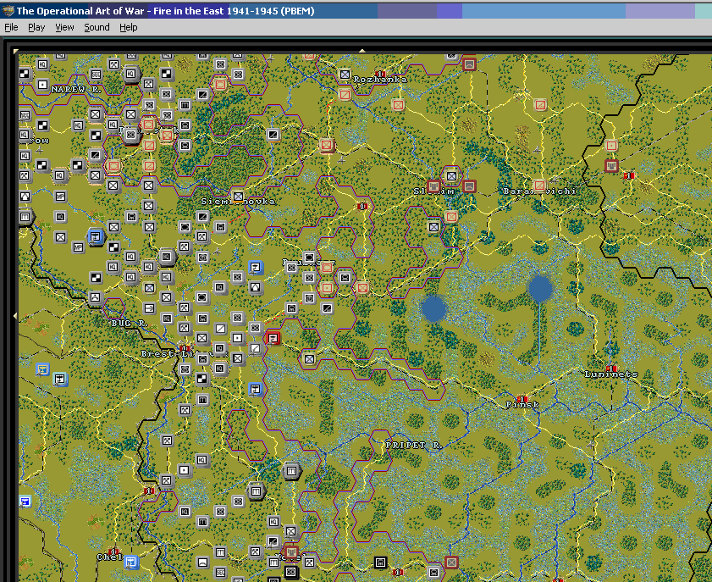Click the Luninets city objective marker
The image size is (712, 582).
(611, 369)
